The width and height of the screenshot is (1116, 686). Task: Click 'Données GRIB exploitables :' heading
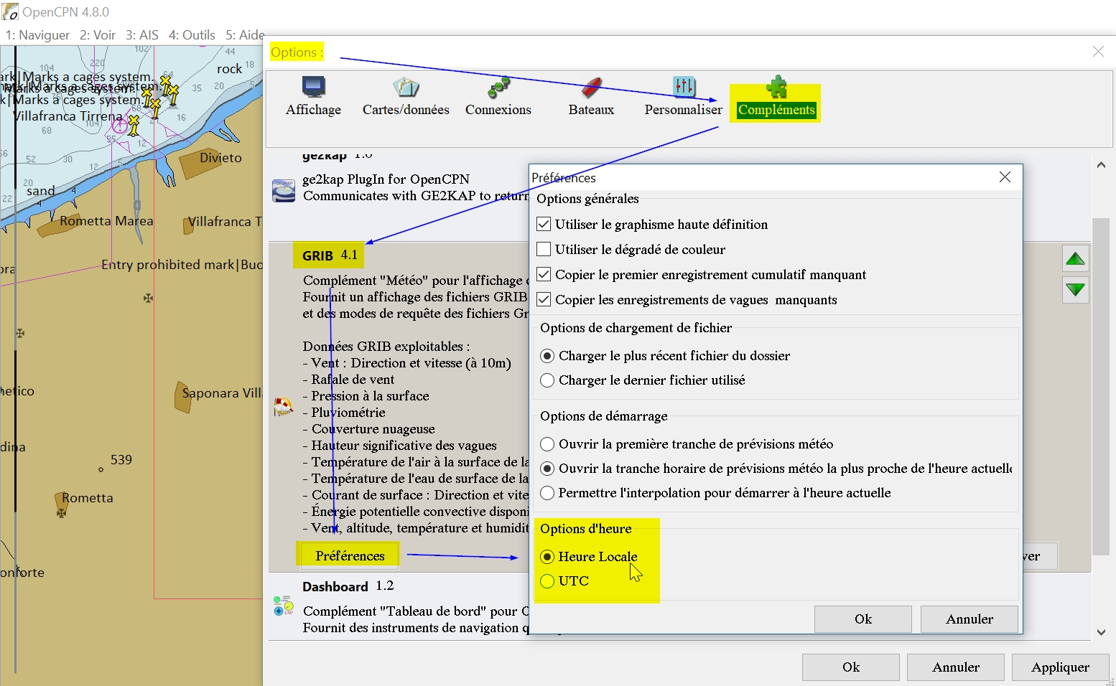pos(386,347)
